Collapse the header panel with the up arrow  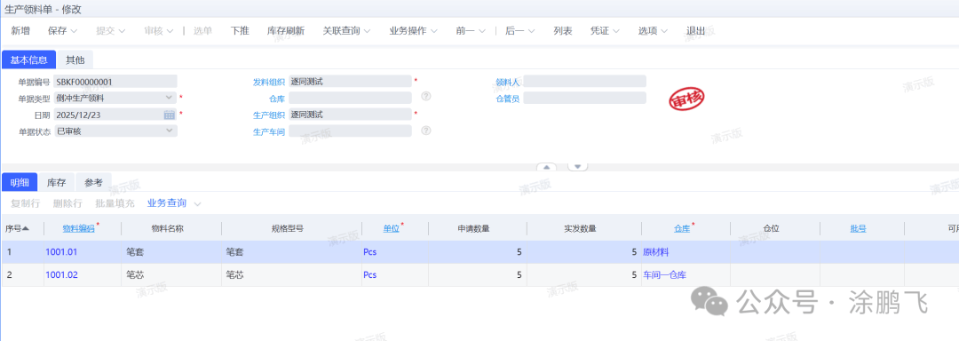click(x=547, y=167)
